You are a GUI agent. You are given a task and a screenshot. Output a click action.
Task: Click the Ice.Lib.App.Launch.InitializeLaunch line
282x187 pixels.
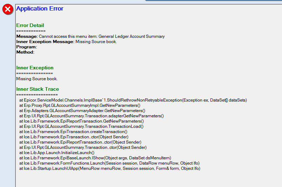57,153
